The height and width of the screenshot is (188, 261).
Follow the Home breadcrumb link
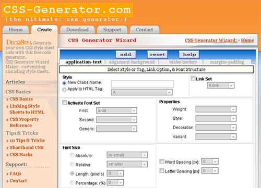coord(247,40)
